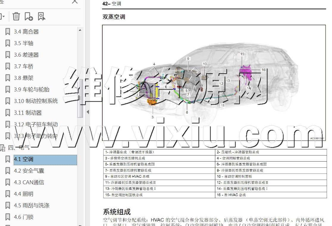Open the bookmark options dropdown

pos(3,16)
